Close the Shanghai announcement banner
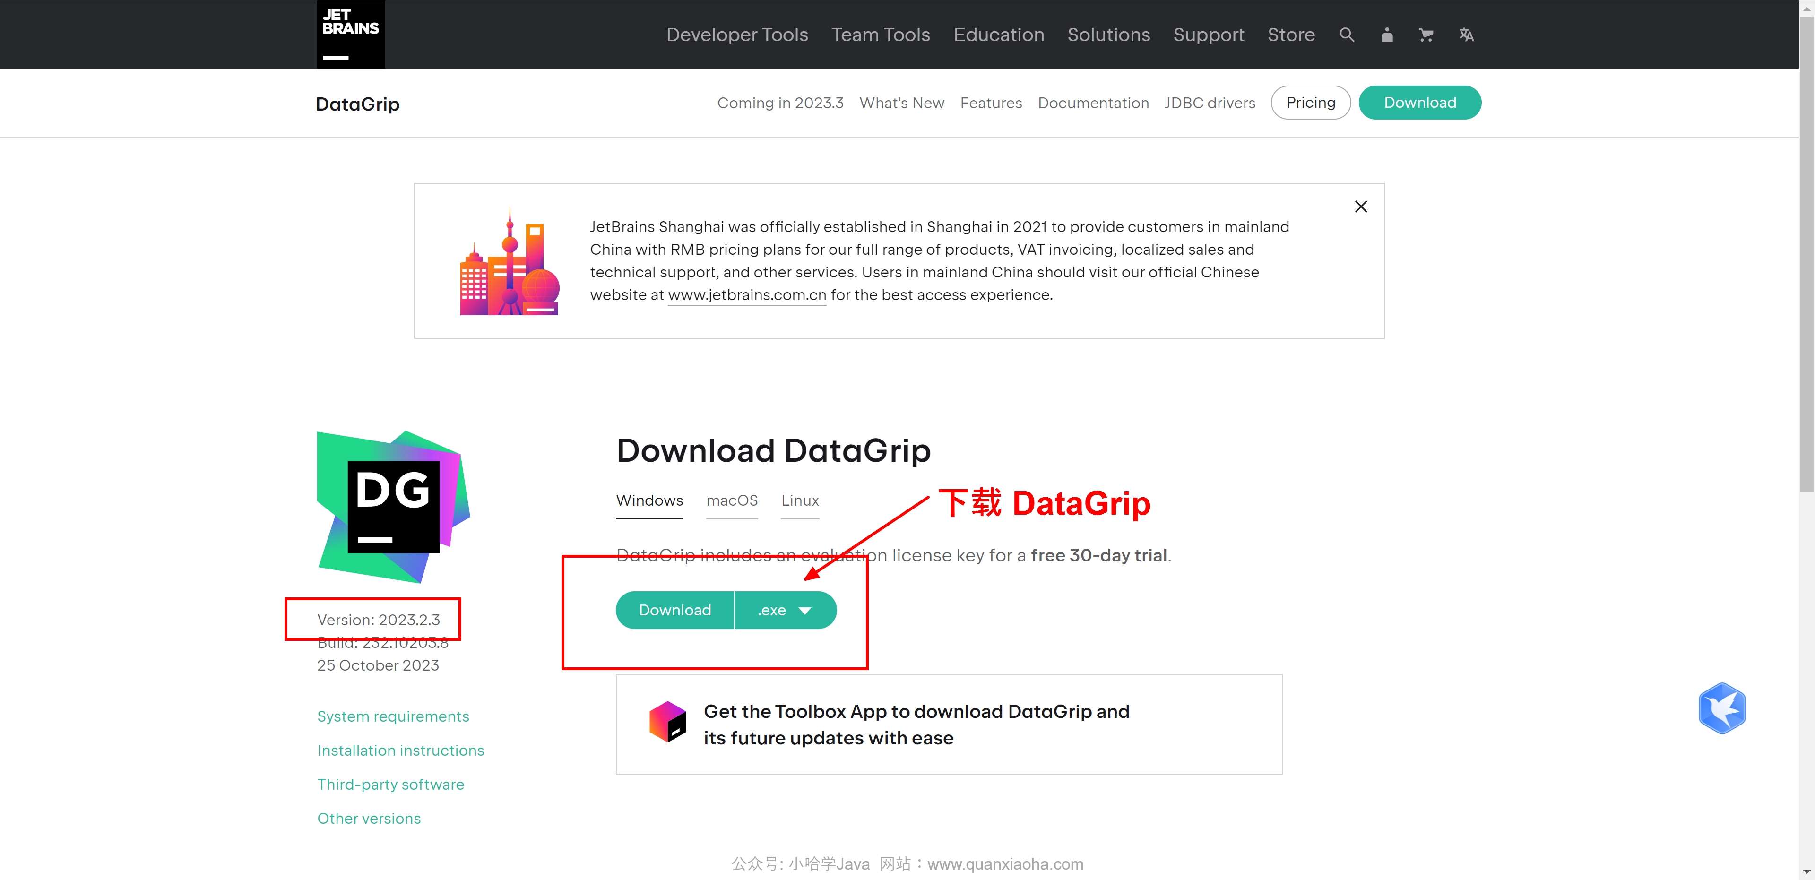The height and width of the screenshot is (880, 1815). (x=1361, y=206)
